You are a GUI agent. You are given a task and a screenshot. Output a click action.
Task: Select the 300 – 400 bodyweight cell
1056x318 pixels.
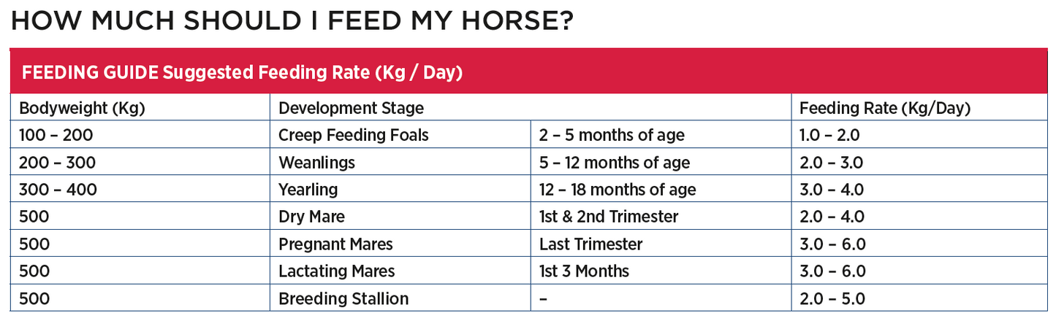point(58,190)
